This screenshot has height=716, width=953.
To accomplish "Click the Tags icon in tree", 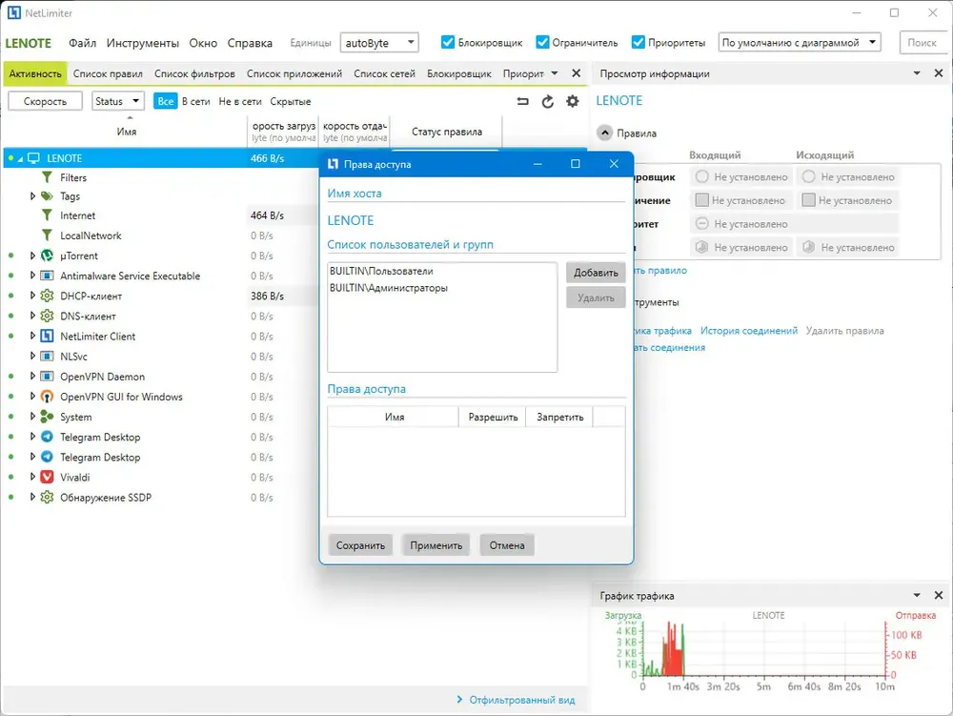I will [x=47, y=196].
